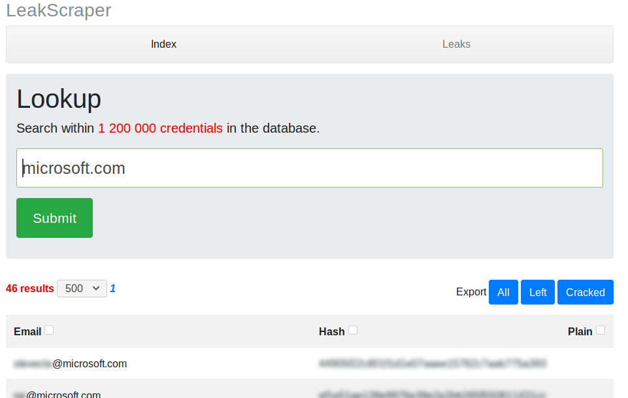The image size is (628, 398).
Task: Switch to the Leaks tab
Action: point(456,44)
